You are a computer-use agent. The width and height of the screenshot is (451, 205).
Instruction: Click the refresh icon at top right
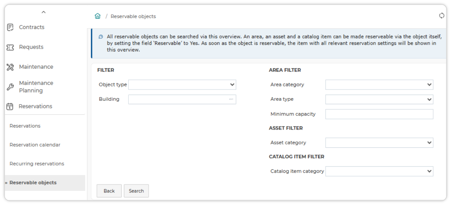click(442, 16)
